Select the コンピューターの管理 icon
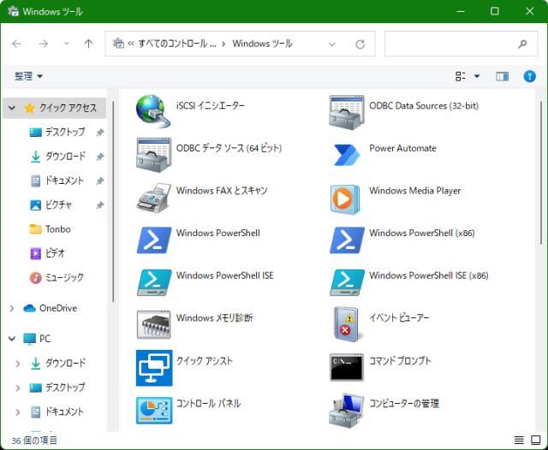This screenshot has width=548, height=450. 346,410
